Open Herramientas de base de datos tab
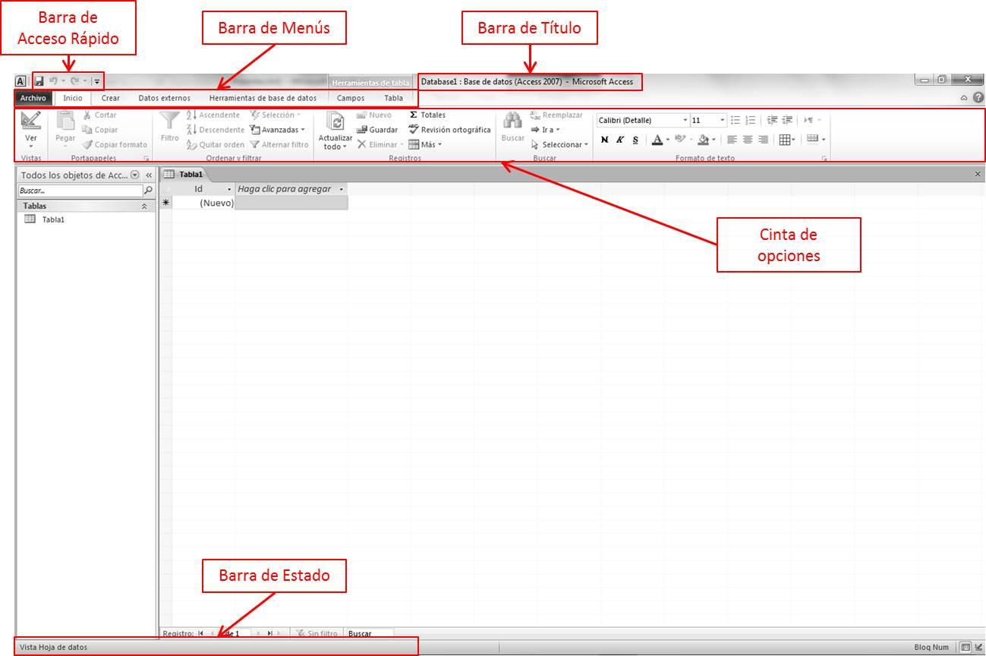 point(263,98)
